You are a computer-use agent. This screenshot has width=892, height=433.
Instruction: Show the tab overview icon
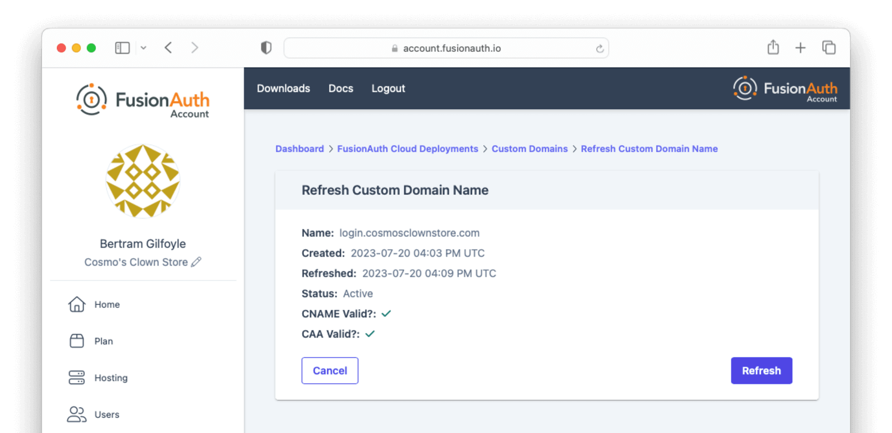829,47
